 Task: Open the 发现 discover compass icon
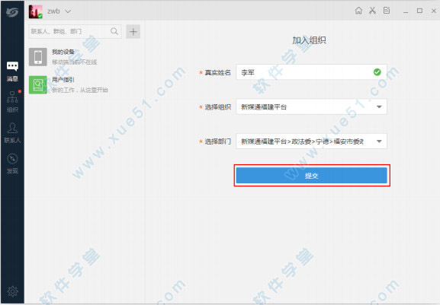[12, 164]
